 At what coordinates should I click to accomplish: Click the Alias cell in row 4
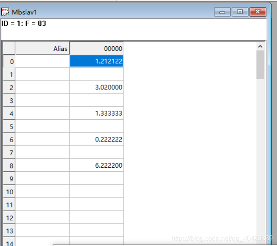(x=43, y=113)
